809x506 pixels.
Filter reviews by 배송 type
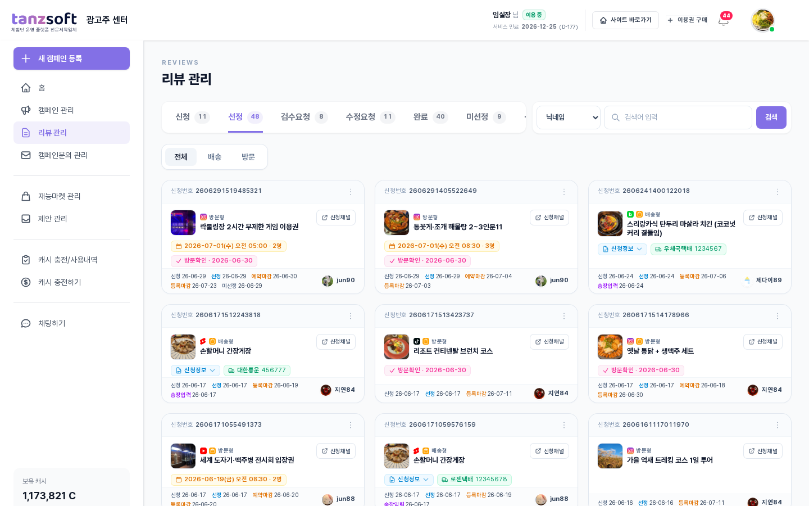tap(215, 157)
